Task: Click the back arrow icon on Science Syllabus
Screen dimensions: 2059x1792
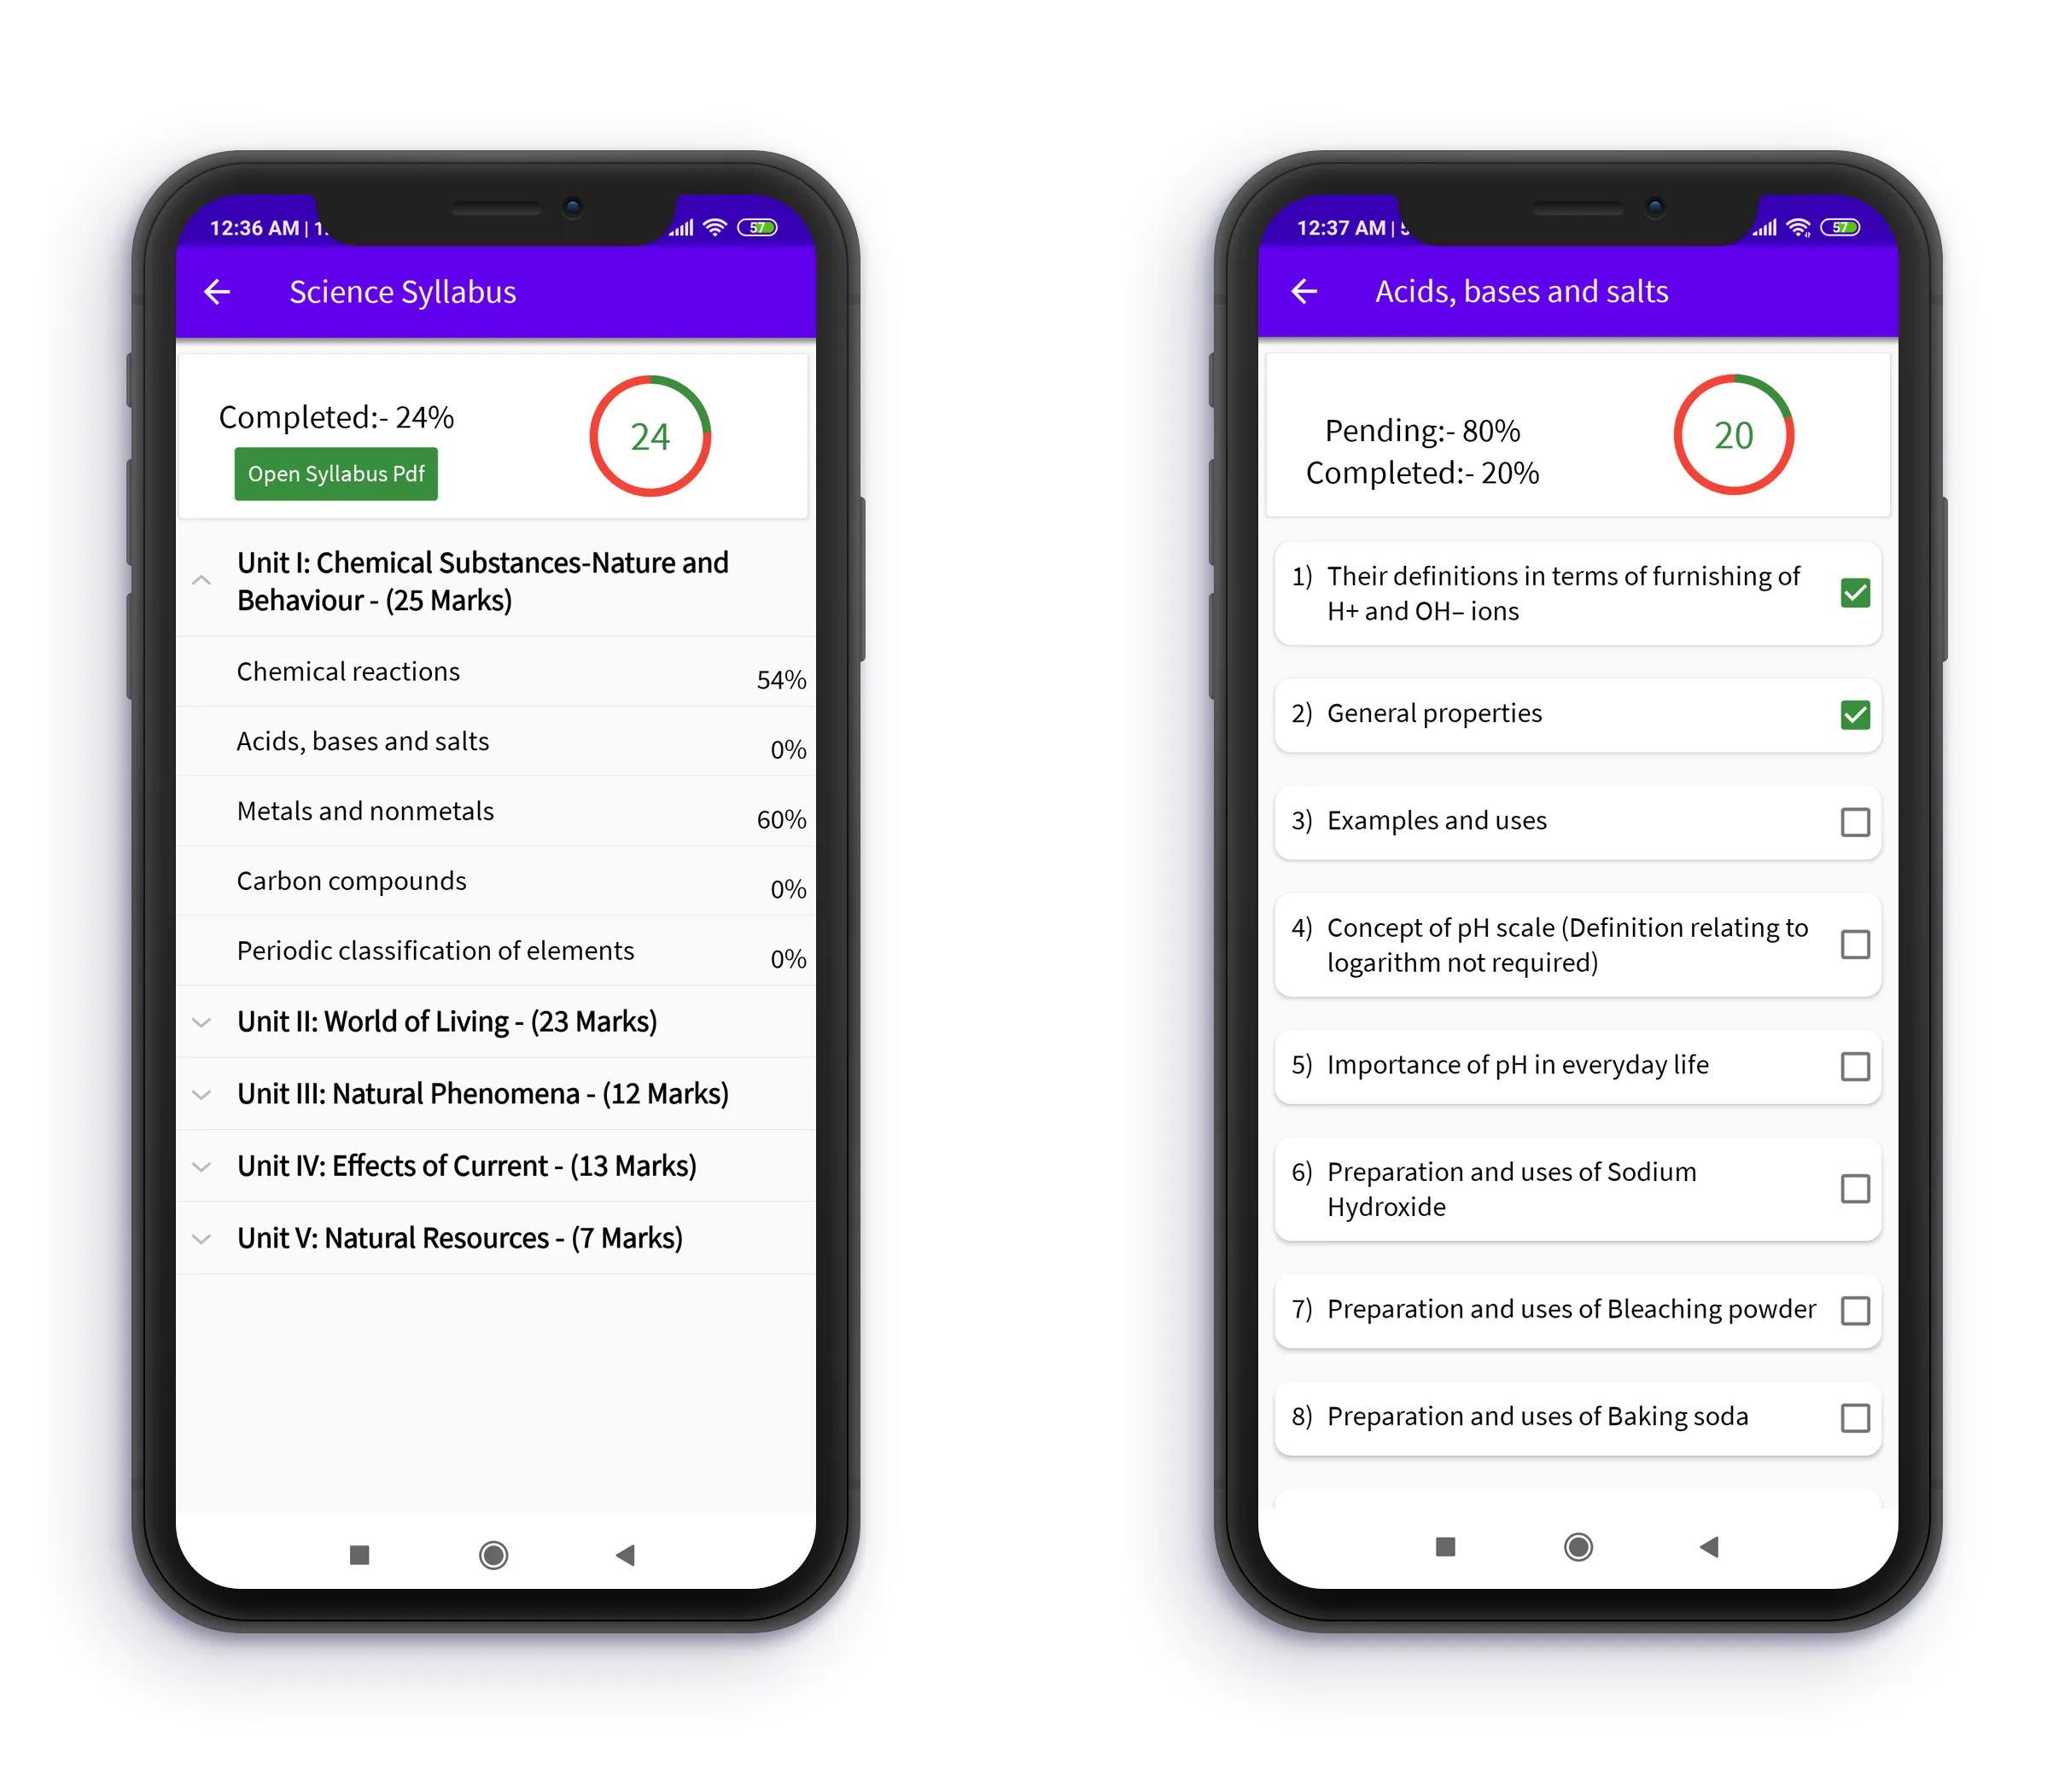Action: (x=213, y=292)
